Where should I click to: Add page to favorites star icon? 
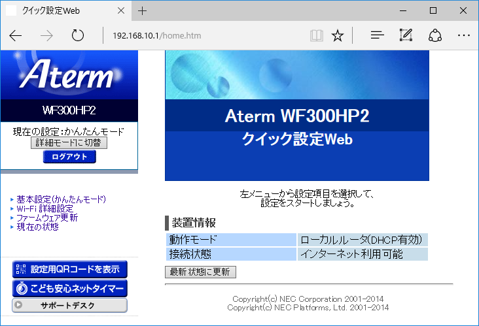coord(338,36)
